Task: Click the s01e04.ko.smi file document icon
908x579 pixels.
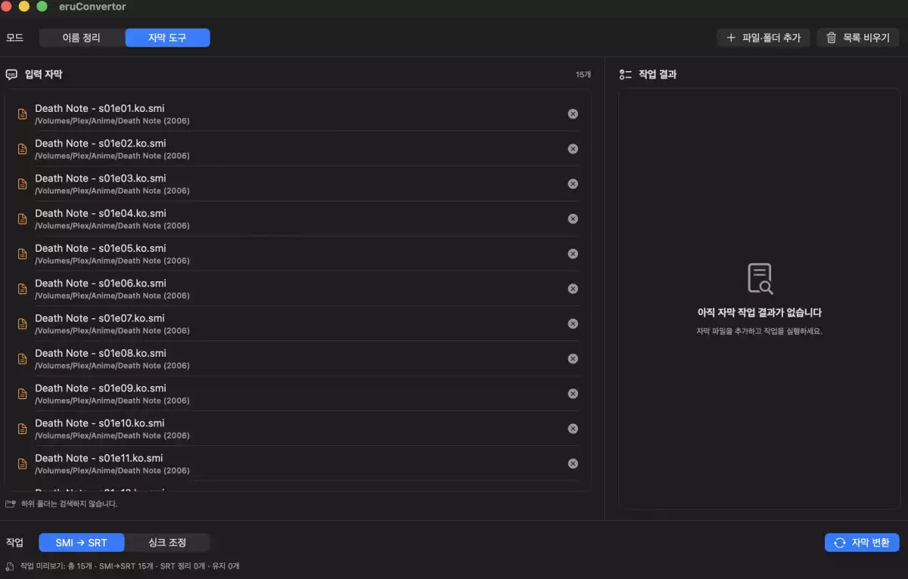Action: click(23, 219)
